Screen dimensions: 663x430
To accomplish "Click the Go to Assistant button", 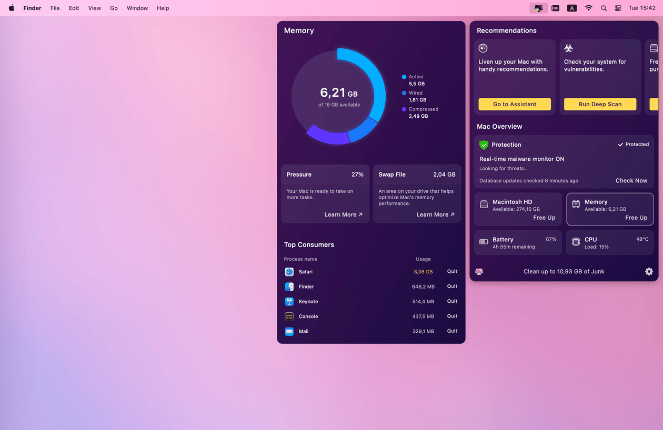I will tap(514, 104).
